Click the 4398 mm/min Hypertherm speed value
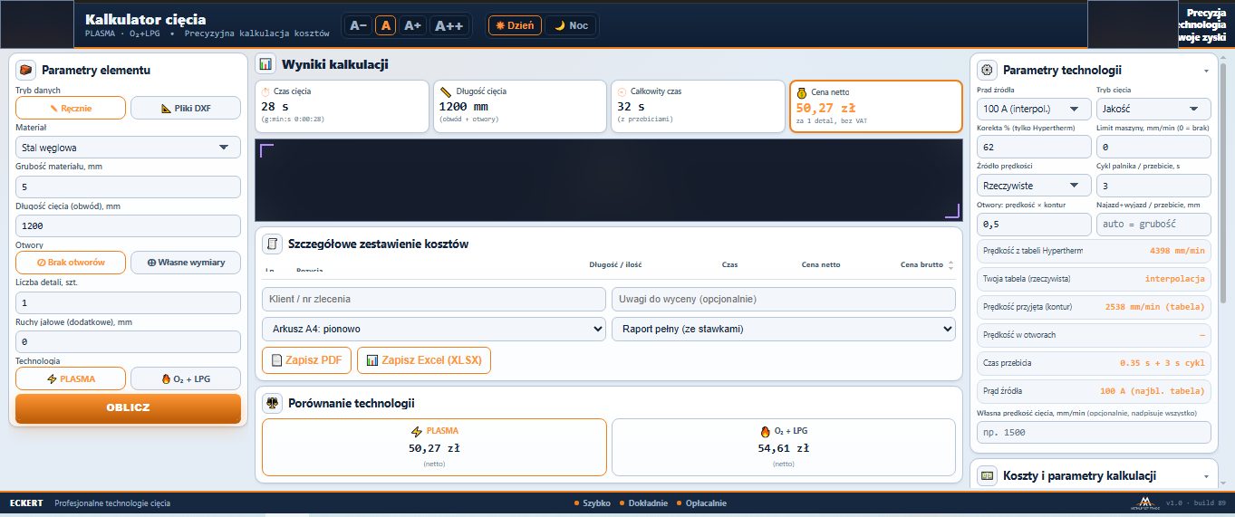The height and width of the screenshot is (517, 1235). (x=1177, y=251)
